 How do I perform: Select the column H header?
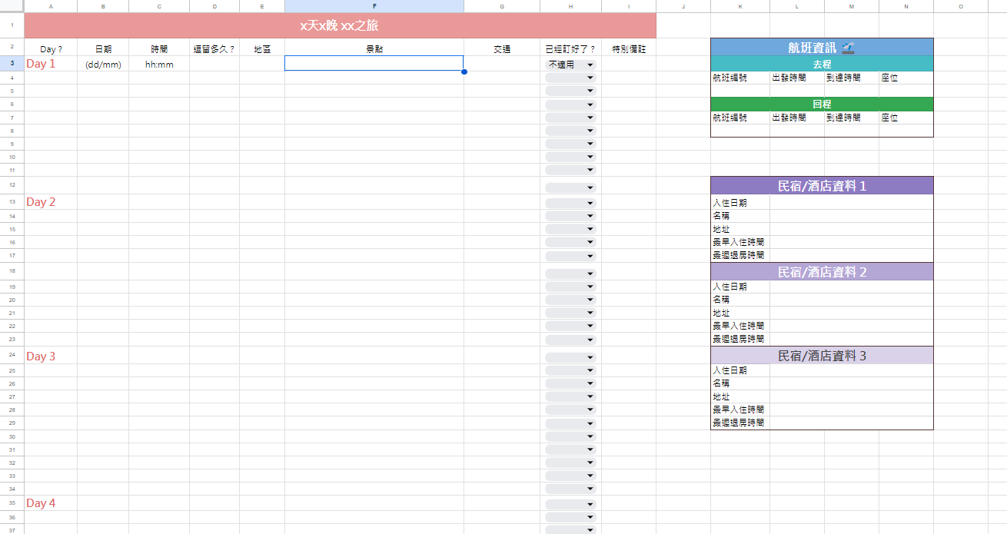(x=570, y=6)
